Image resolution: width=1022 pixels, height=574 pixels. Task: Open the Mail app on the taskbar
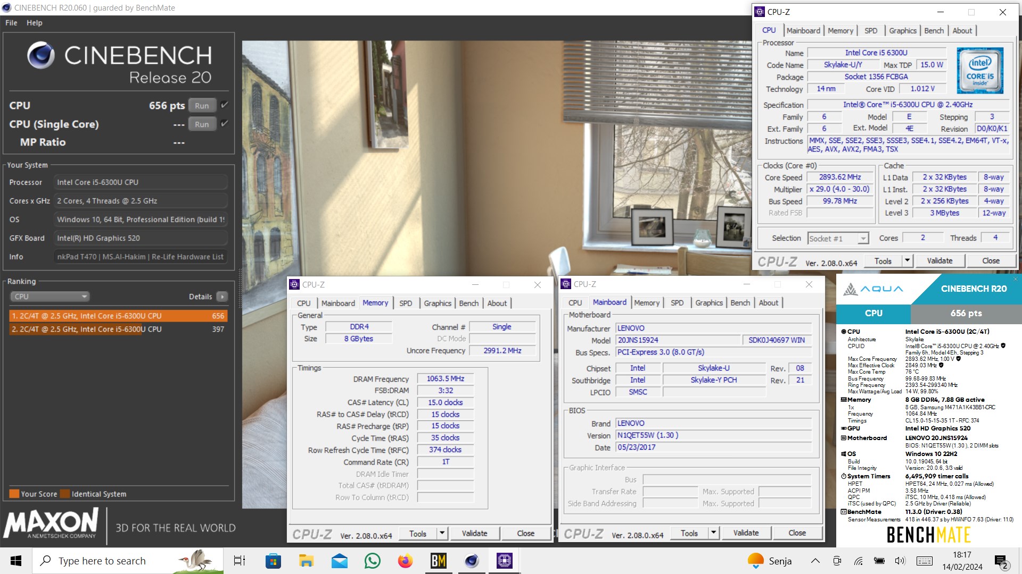[339, 561]
